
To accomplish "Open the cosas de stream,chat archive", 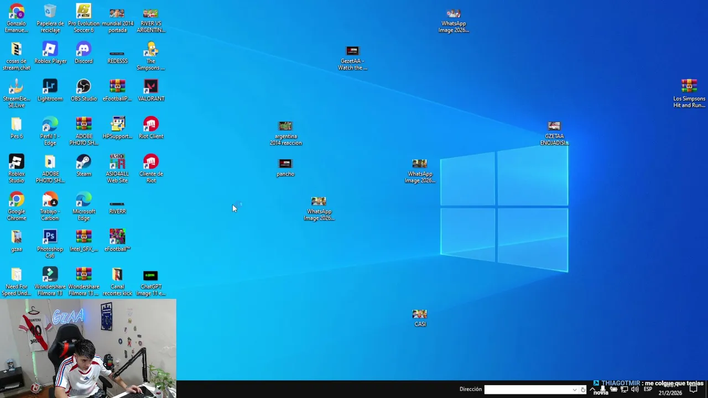I will [17, 56].
